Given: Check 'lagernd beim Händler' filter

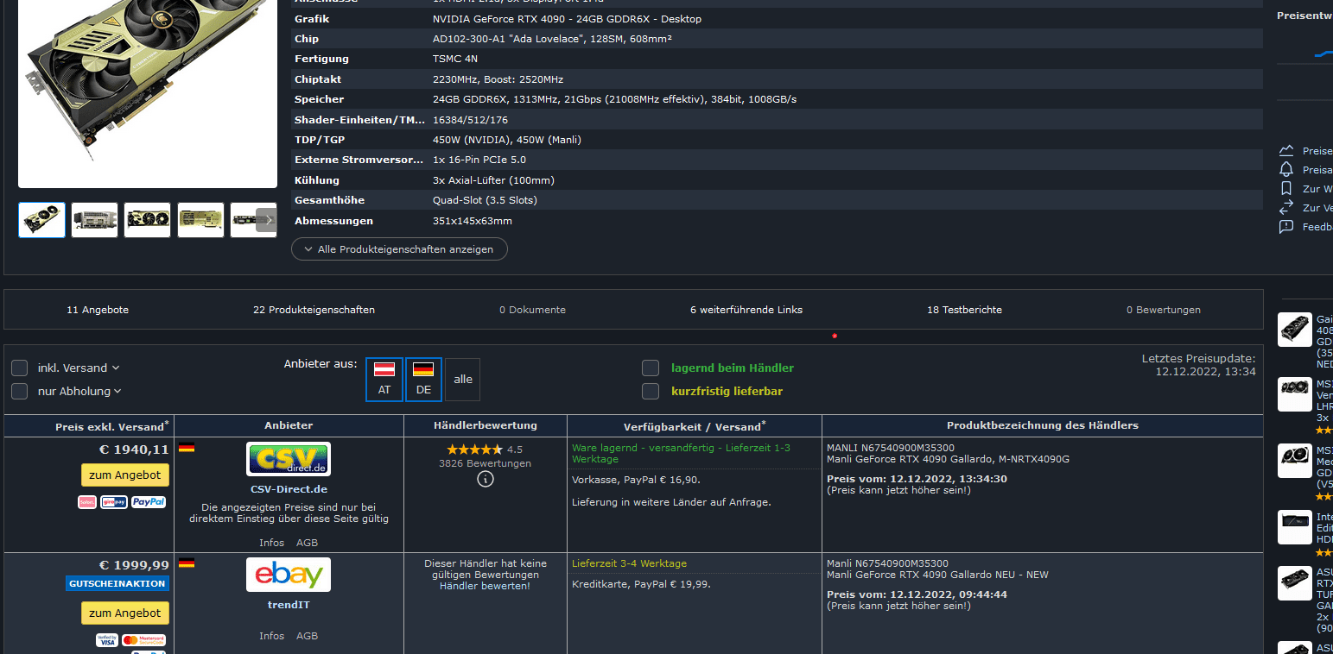Looking at the screenshot, I should [651, 368].
